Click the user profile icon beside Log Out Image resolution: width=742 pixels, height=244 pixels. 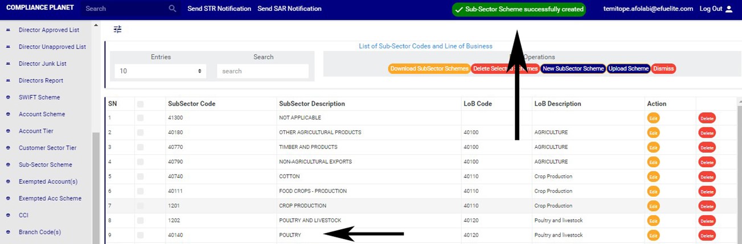tap(729, 9)
